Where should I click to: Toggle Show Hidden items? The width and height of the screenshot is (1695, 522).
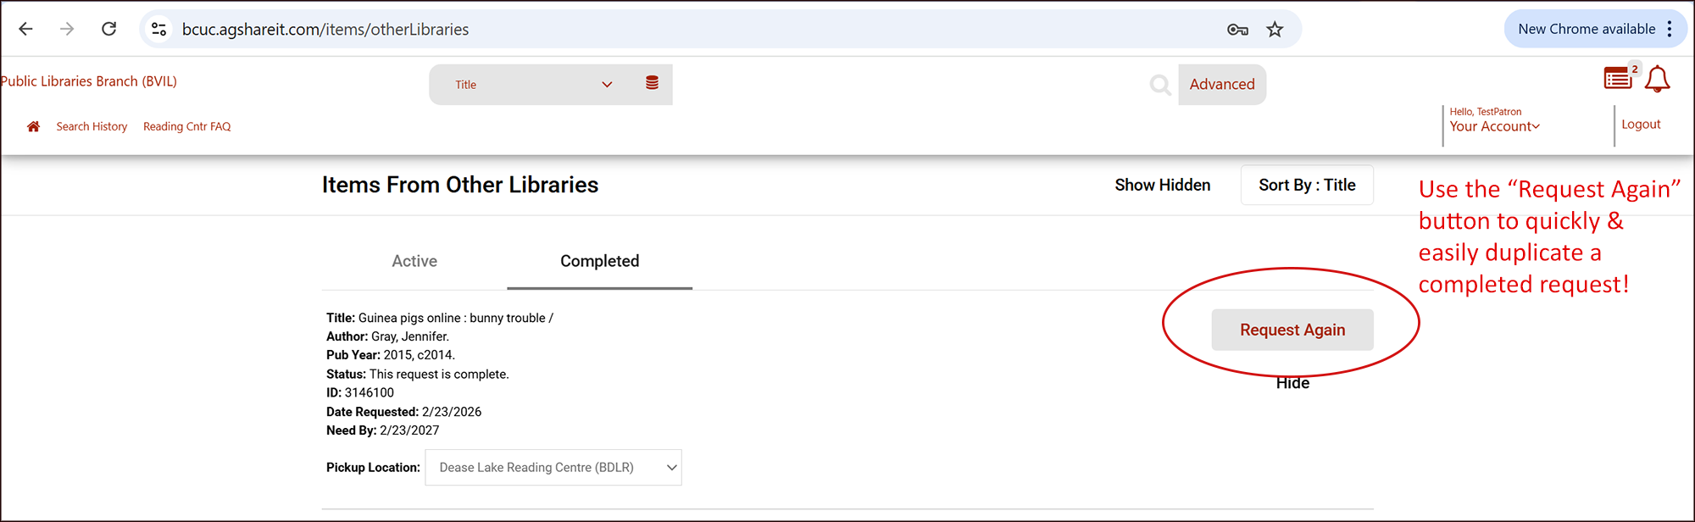tap(1162, 185)
